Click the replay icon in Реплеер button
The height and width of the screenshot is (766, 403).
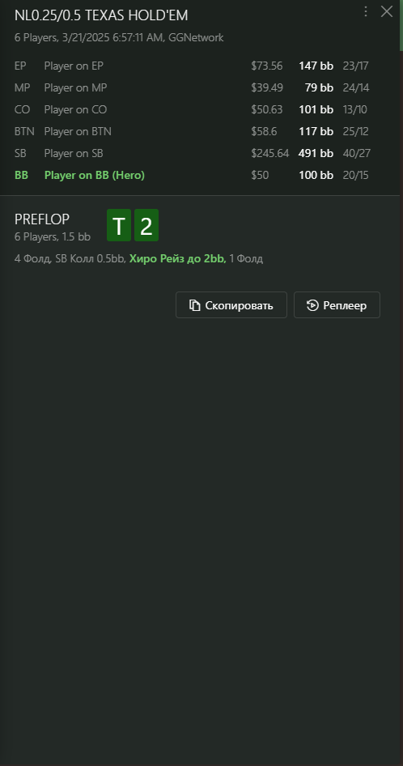[312, 306]
